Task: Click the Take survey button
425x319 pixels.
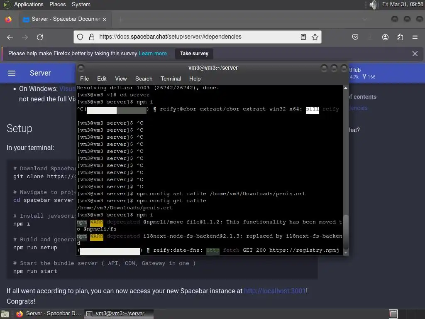Action: coord(194,54)
